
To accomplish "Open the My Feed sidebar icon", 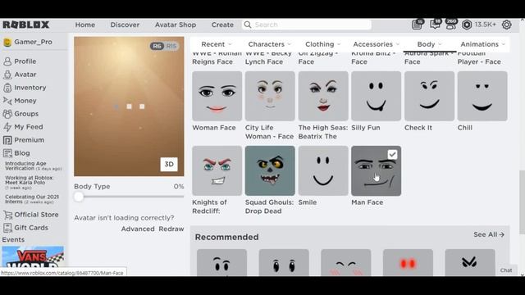I will pyautogui.click(x=7, y=127).
